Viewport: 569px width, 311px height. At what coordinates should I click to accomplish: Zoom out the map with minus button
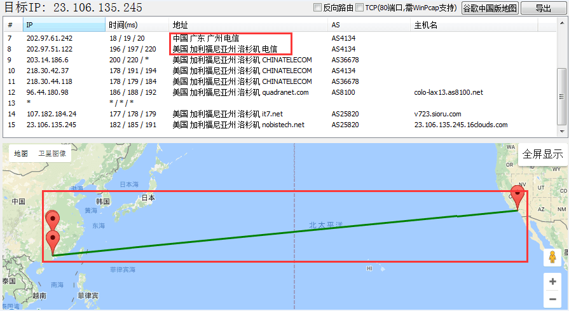[552, 299]
